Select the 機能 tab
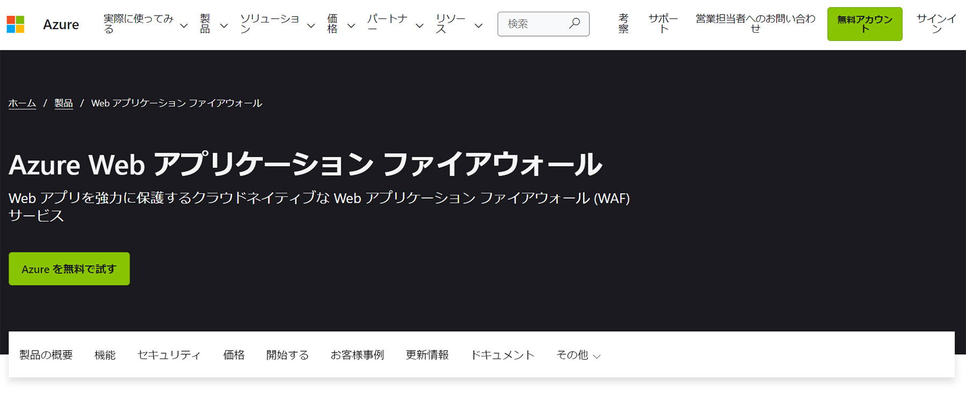The width and height of the screenshot is (966, 401). (105, 355)
